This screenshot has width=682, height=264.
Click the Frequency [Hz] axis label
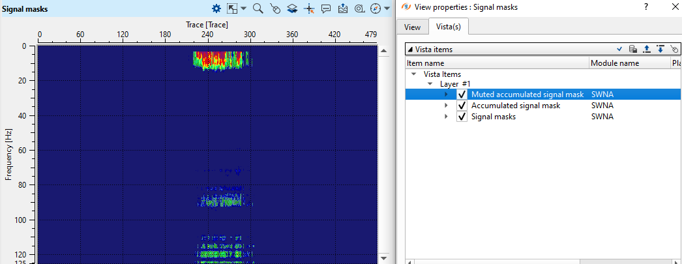[7, 154]
